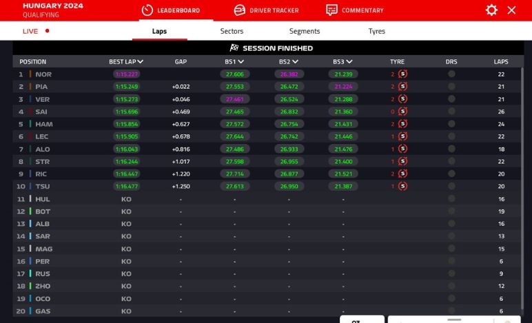532x323 pixels.
Task: Click the Commentary speech bubble icon
Action: tap(331, 10)
